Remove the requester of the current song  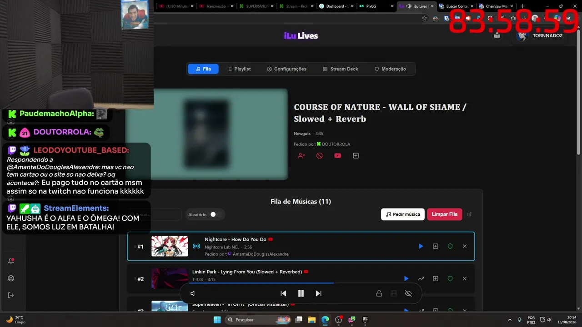(x=301, y=156)
